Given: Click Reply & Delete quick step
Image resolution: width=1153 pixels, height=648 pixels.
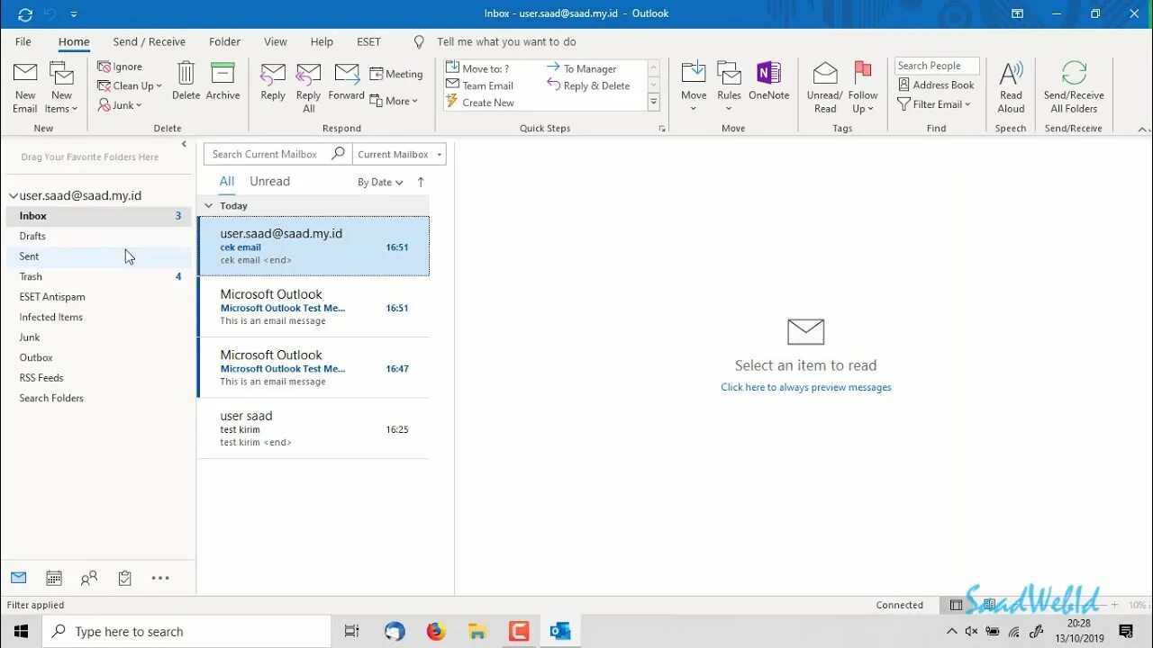Looking at the screenshot, I should (x=589, y=85).
